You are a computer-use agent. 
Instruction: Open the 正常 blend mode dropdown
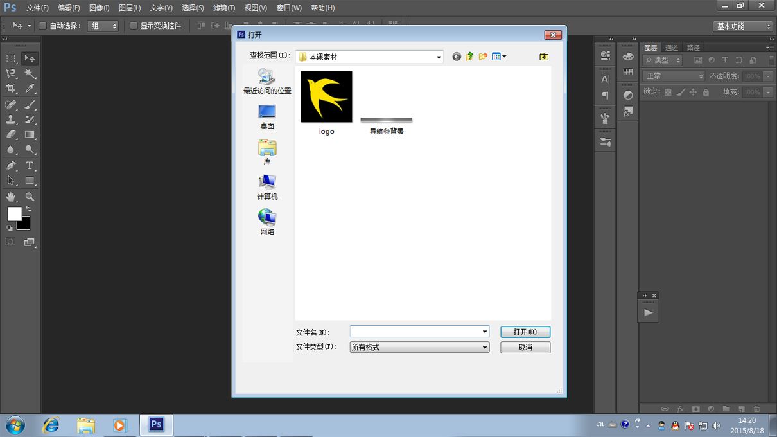pyautogui.click(x=674, y=76)
